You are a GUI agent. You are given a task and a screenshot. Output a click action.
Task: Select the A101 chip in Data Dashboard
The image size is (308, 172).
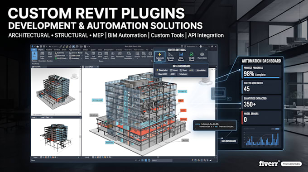(191, 70)
